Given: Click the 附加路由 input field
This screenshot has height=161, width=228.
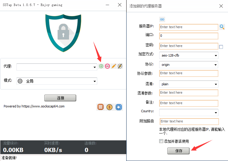Looking at the screenshot, I should pyautogui.click(x=189, y=121).
